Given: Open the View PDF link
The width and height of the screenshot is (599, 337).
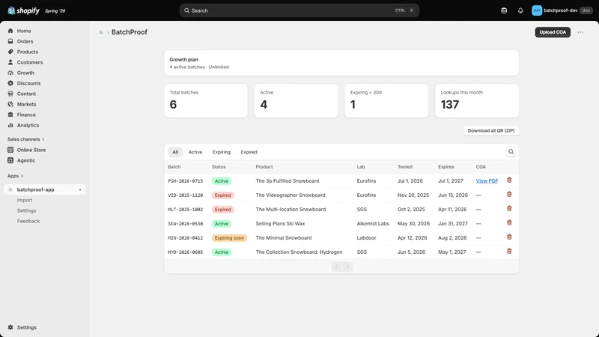Looking at the screenshot, I should pos(487,181).
